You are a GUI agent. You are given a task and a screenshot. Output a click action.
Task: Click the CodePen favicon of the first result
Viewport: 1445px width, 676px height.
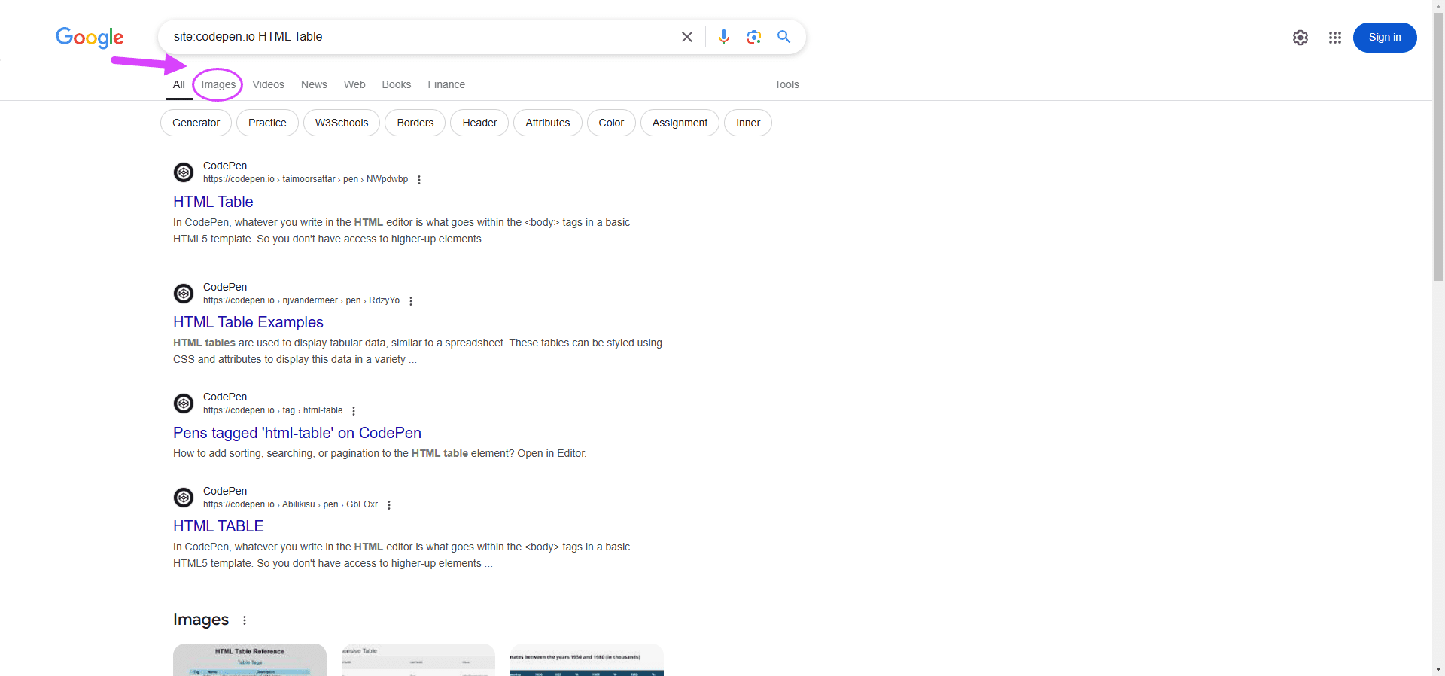click(184, 172)
